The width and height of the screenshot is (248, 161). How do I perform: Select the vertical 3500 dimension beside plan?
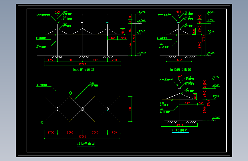click(x=130, y=109)
